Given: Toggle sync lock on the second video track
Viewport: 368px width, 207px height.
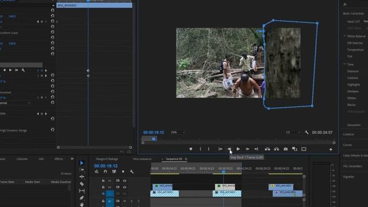Looking at the screenshot, I should [x=117, y=187].
